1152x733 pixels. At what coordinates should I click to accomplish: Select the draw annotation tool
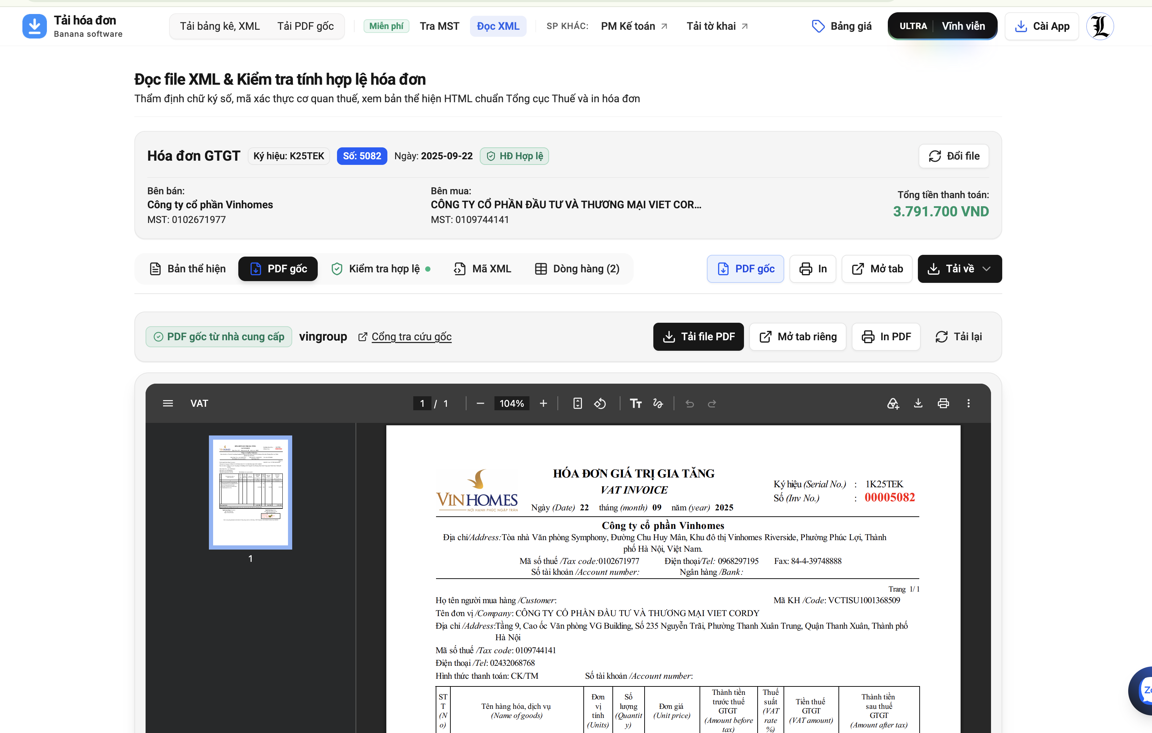click(658, 403)
